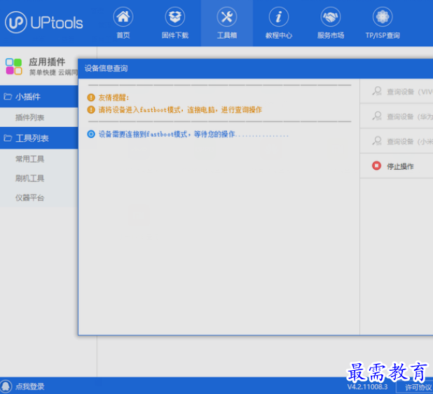Click the 应用插件 colored squares icon
The image size is (433, 394).
click(x=14, y=67)
